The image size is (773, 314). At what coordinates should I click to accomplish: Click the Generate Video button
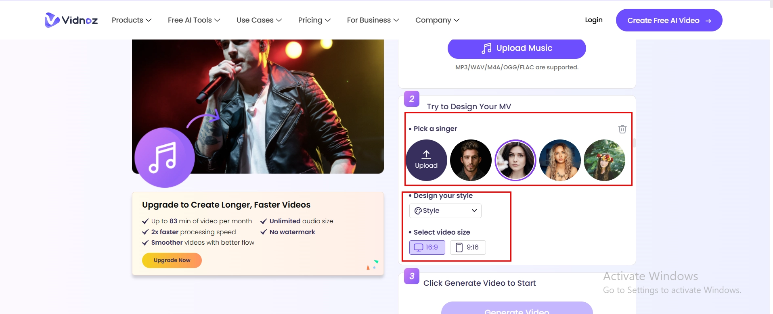click(517, 308)
